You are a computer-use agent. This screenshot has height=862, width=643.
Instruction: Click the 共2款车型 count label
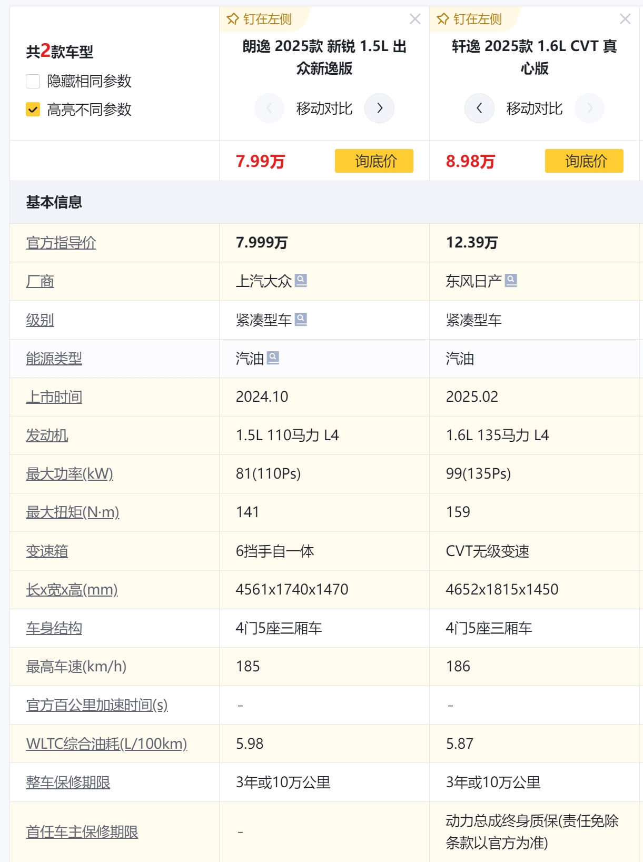[x=60, y=51]
